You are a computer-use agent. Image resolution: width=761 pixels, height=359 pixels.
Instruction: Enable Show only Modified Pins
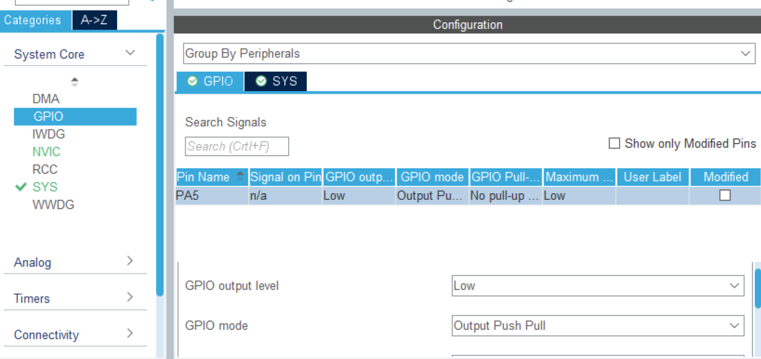pyautogui.click(x=614, y=143)
